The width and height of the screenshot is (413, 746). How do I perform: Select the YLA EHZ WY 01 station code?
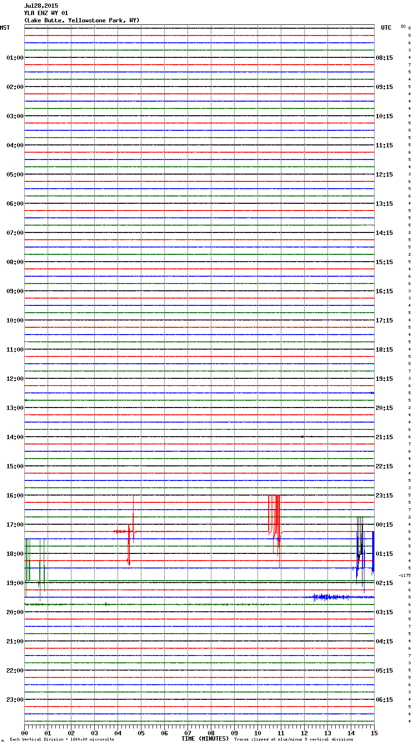click(x=46, y=13)
